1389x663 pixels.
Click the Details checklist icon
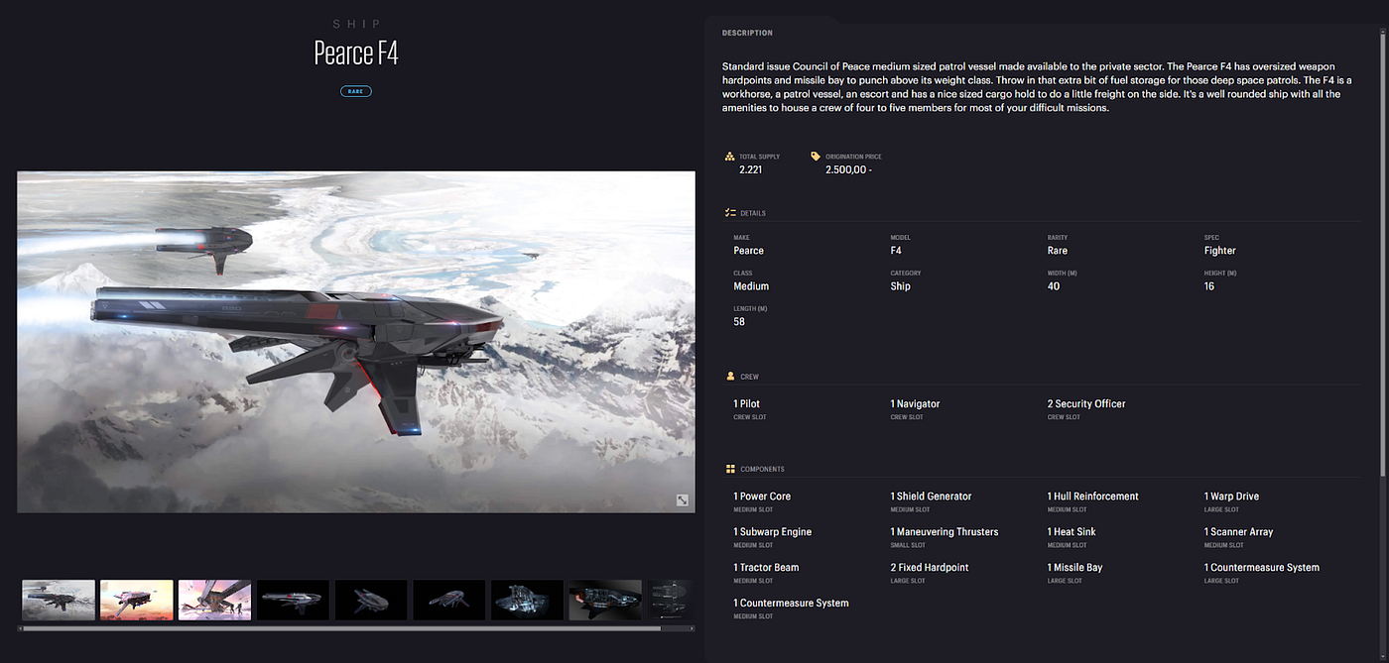730,213
